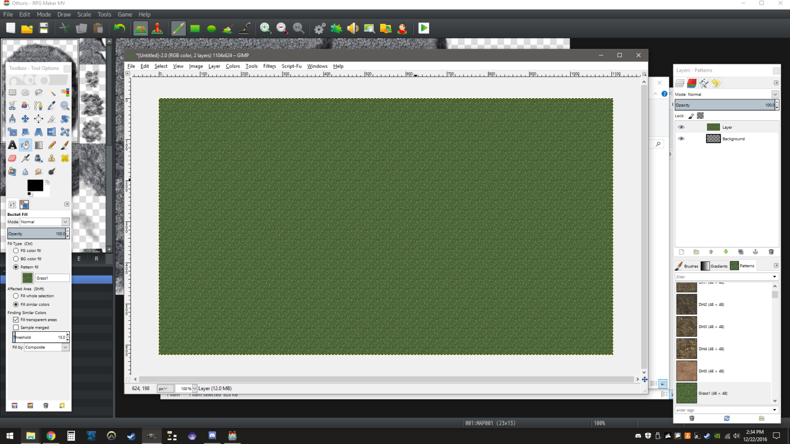
Task: Switch to RPG Maker Map mode icon
Action: click(140, 28)
